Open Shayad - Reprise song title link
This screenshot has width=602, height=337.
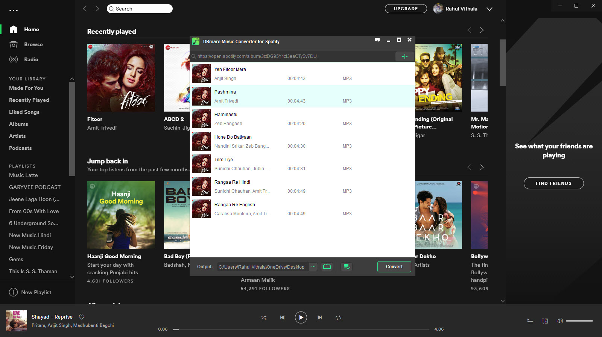[52, 317]
